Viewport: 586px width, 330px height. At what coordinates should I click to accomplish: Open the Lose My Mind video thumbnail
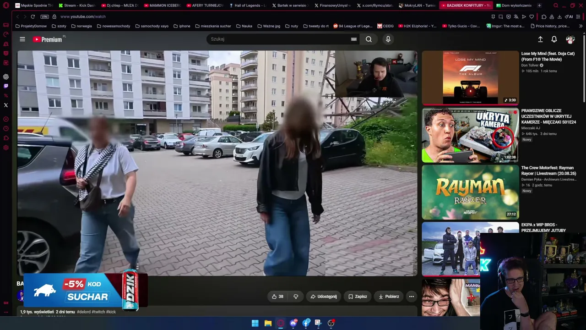click(x=470, y=78)
